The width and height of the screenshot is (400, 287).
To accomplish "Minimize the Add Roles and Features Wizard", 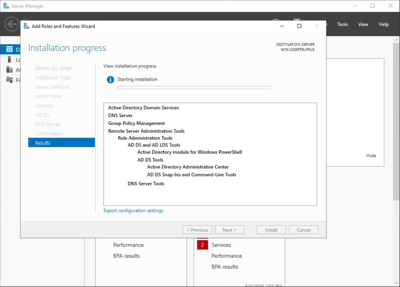I will coord(281,26).
